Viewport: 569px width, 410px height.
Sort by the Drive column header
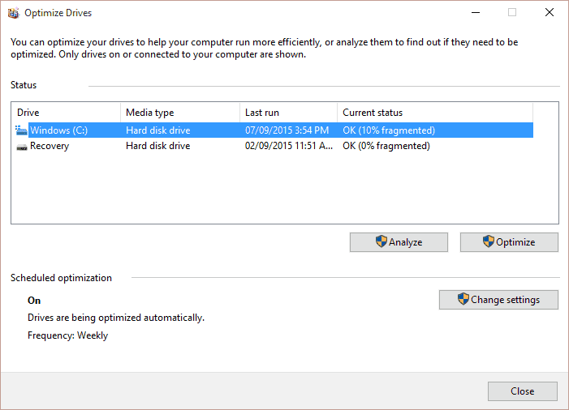coord(66,113)
